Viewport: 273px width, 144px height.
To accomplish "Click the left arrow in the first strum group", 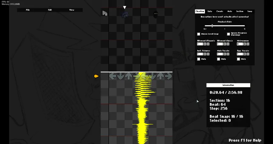I will click(113, 76).
